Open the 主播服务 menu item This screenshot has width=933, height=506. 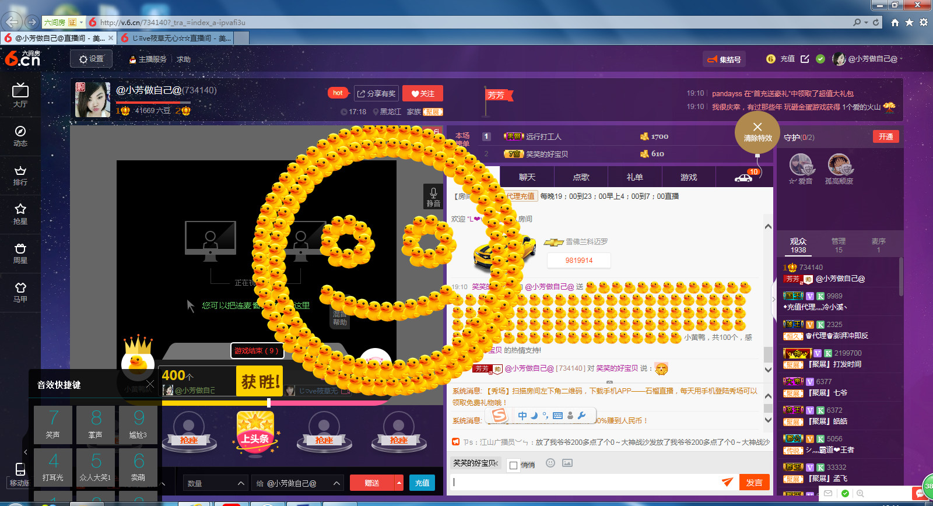148,59
